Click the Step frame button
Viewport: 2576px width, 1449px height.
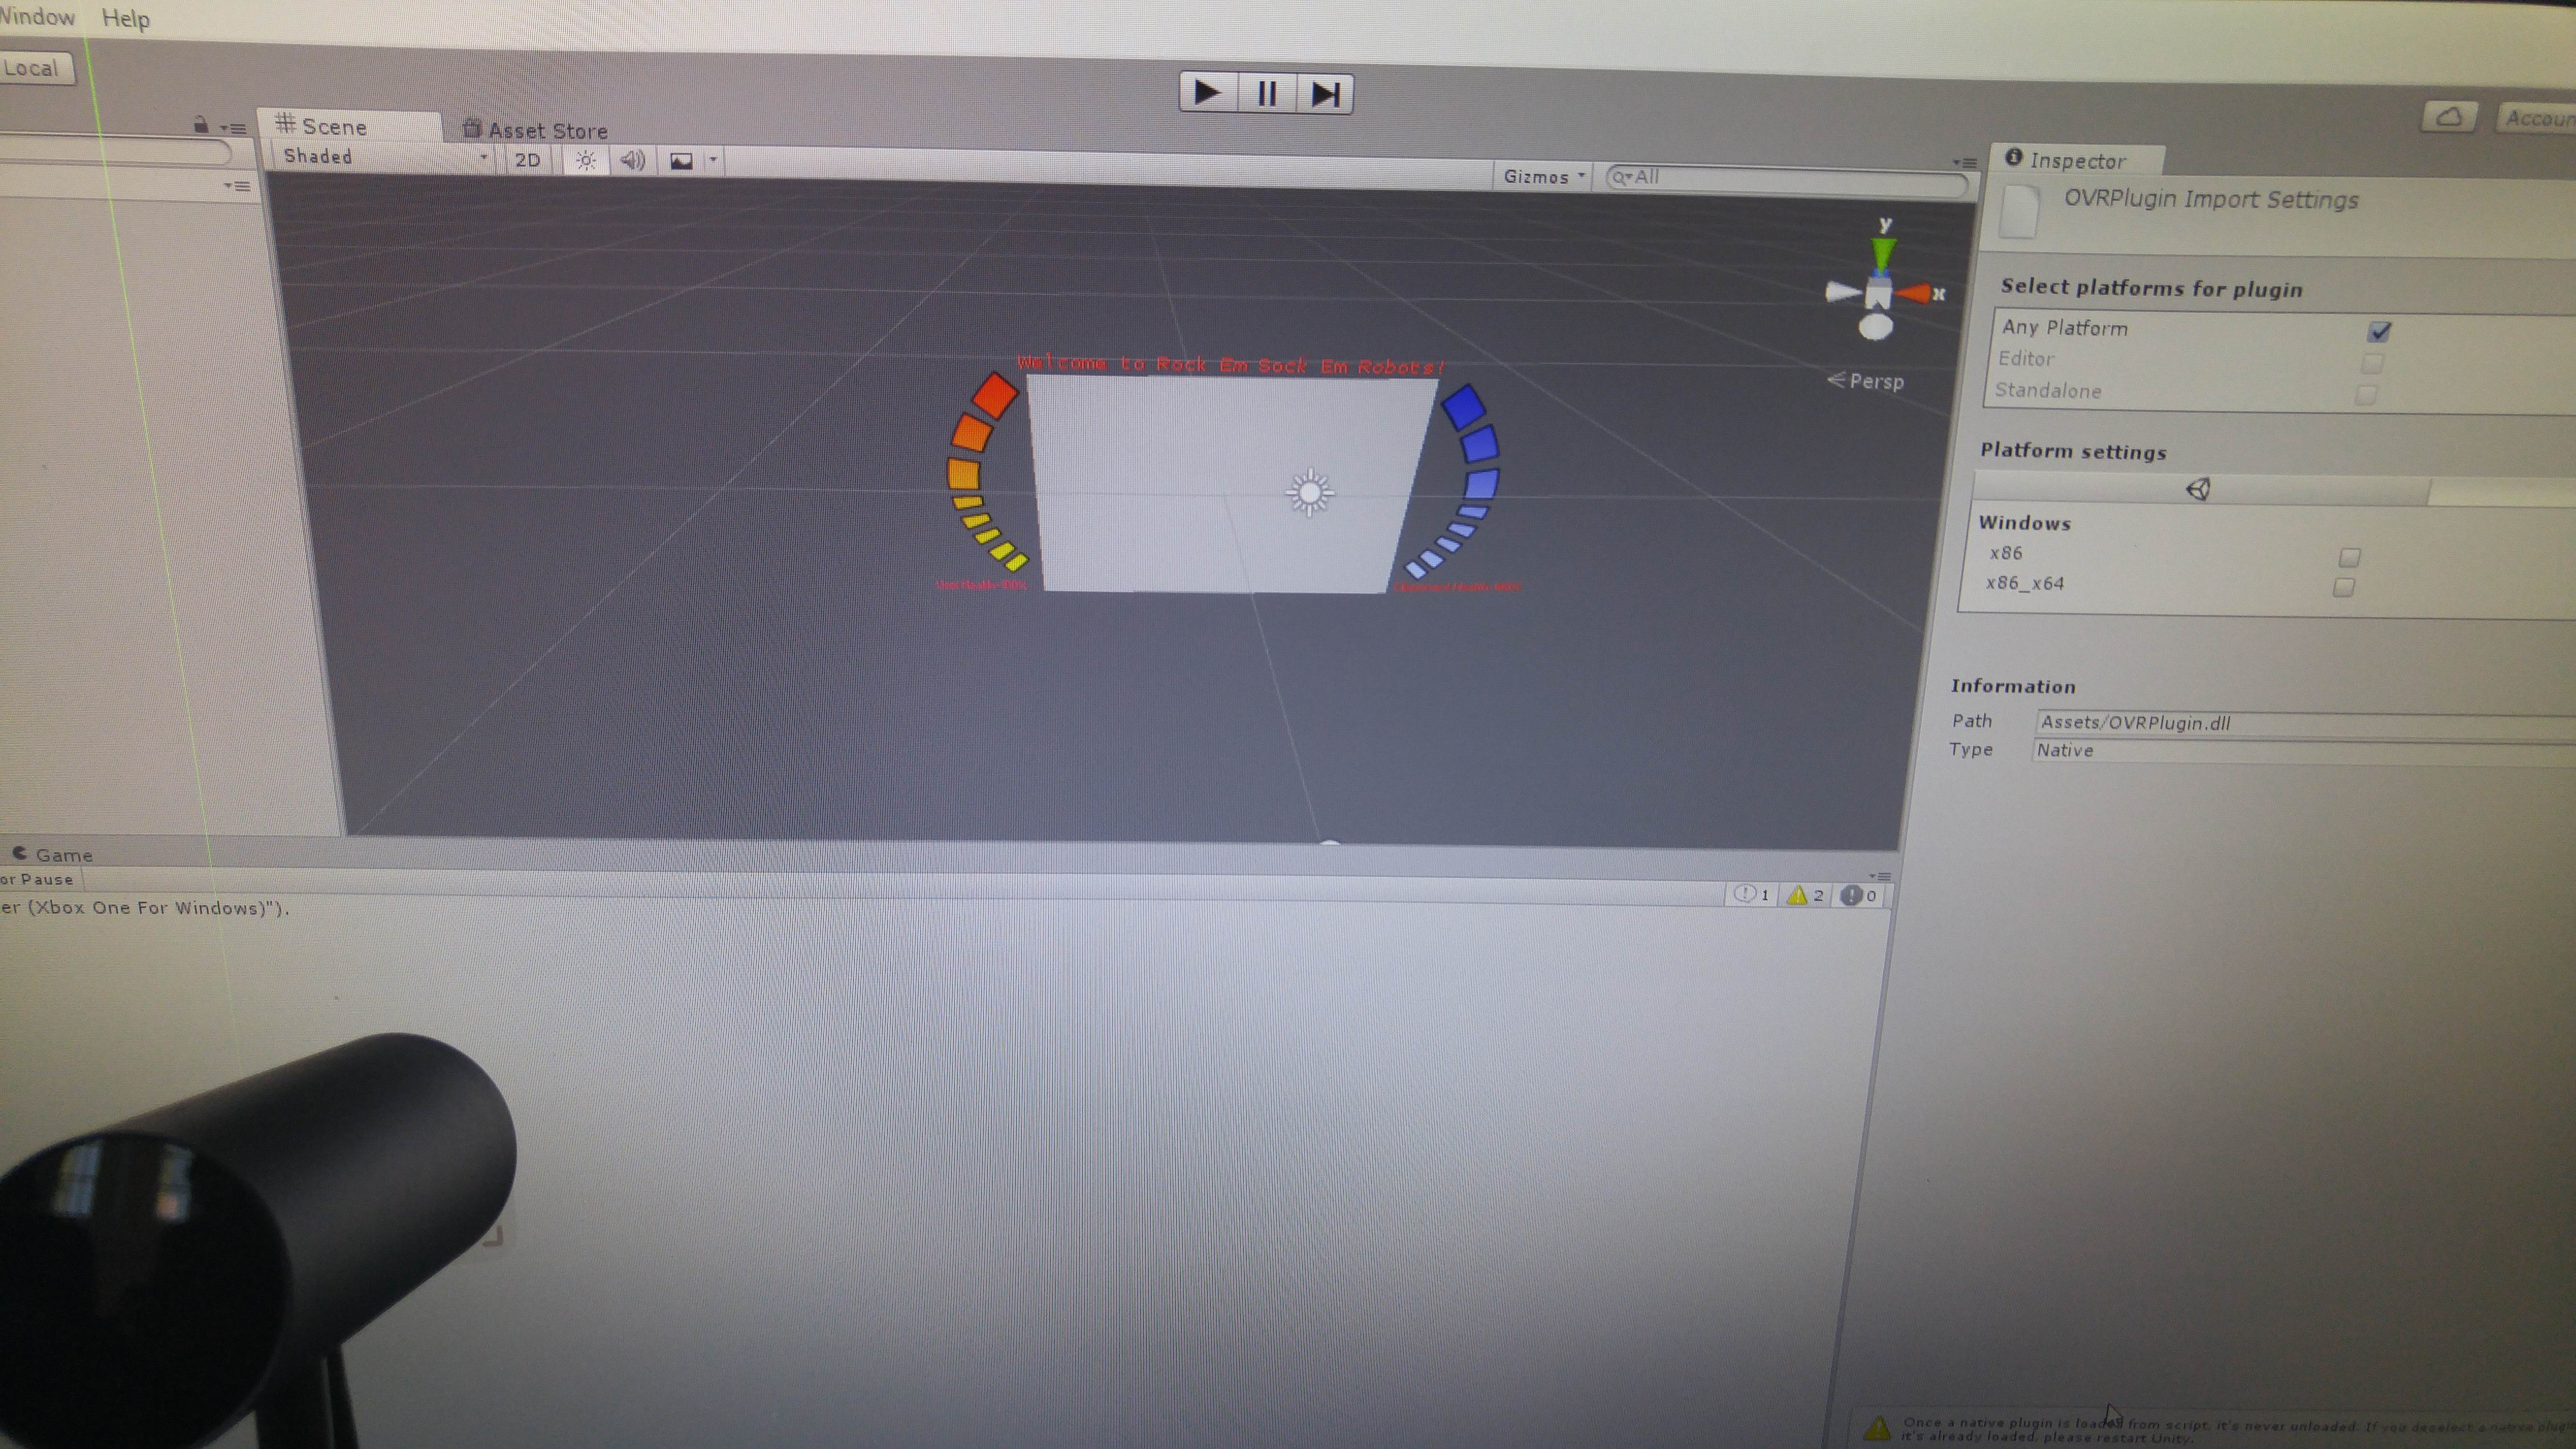(x=1325, y=95)
